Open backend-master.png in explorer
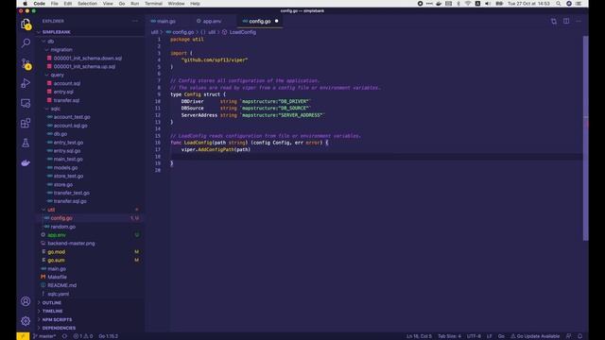 click(x=71, y=244)
